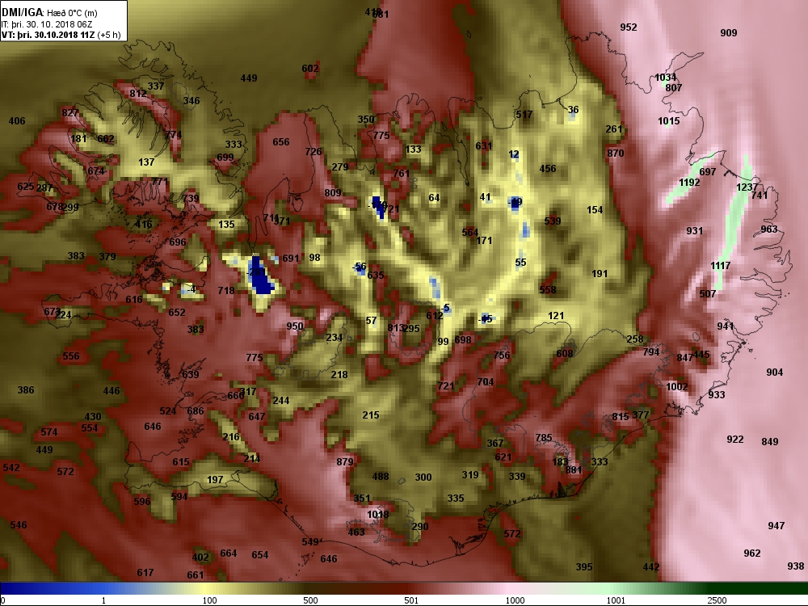Click the map value 1018
Image resolution: width=808 pixels, height=606 pixels.
click(x=377, y=514)
